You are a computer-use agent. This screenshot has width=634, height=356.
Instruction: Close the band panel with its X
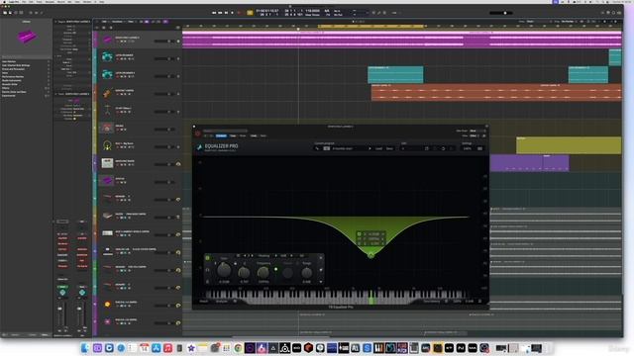pos(321,257)
